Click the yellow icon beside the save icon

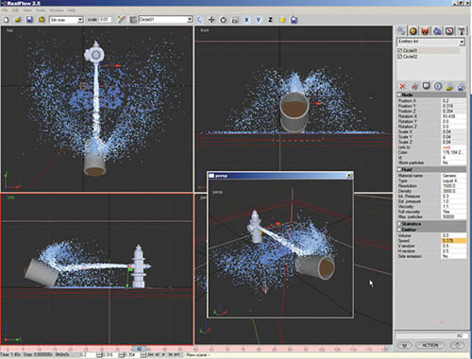click(x=42, y=20)
